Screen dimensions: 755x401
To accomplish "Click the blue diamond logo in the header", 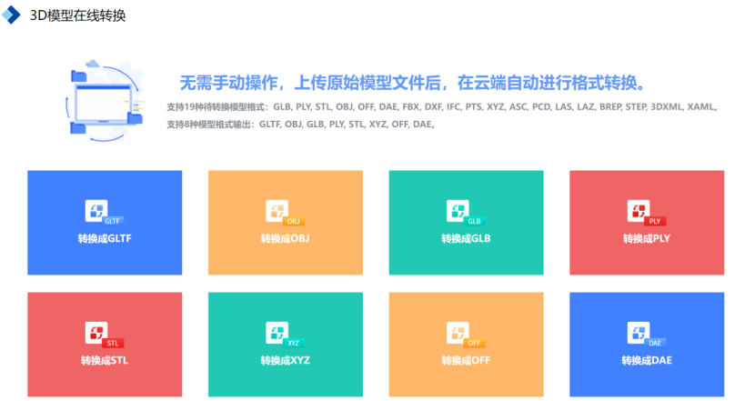I will pos(12,16).
